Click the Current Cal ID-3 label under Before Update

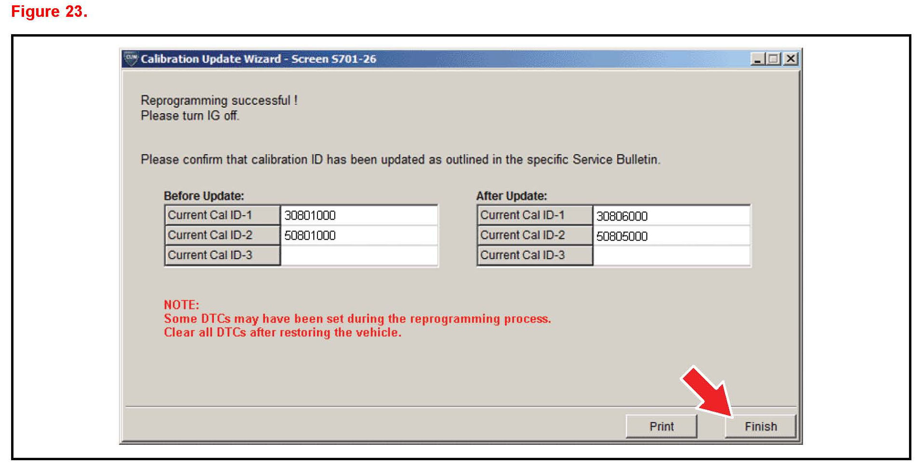[210, 255]
